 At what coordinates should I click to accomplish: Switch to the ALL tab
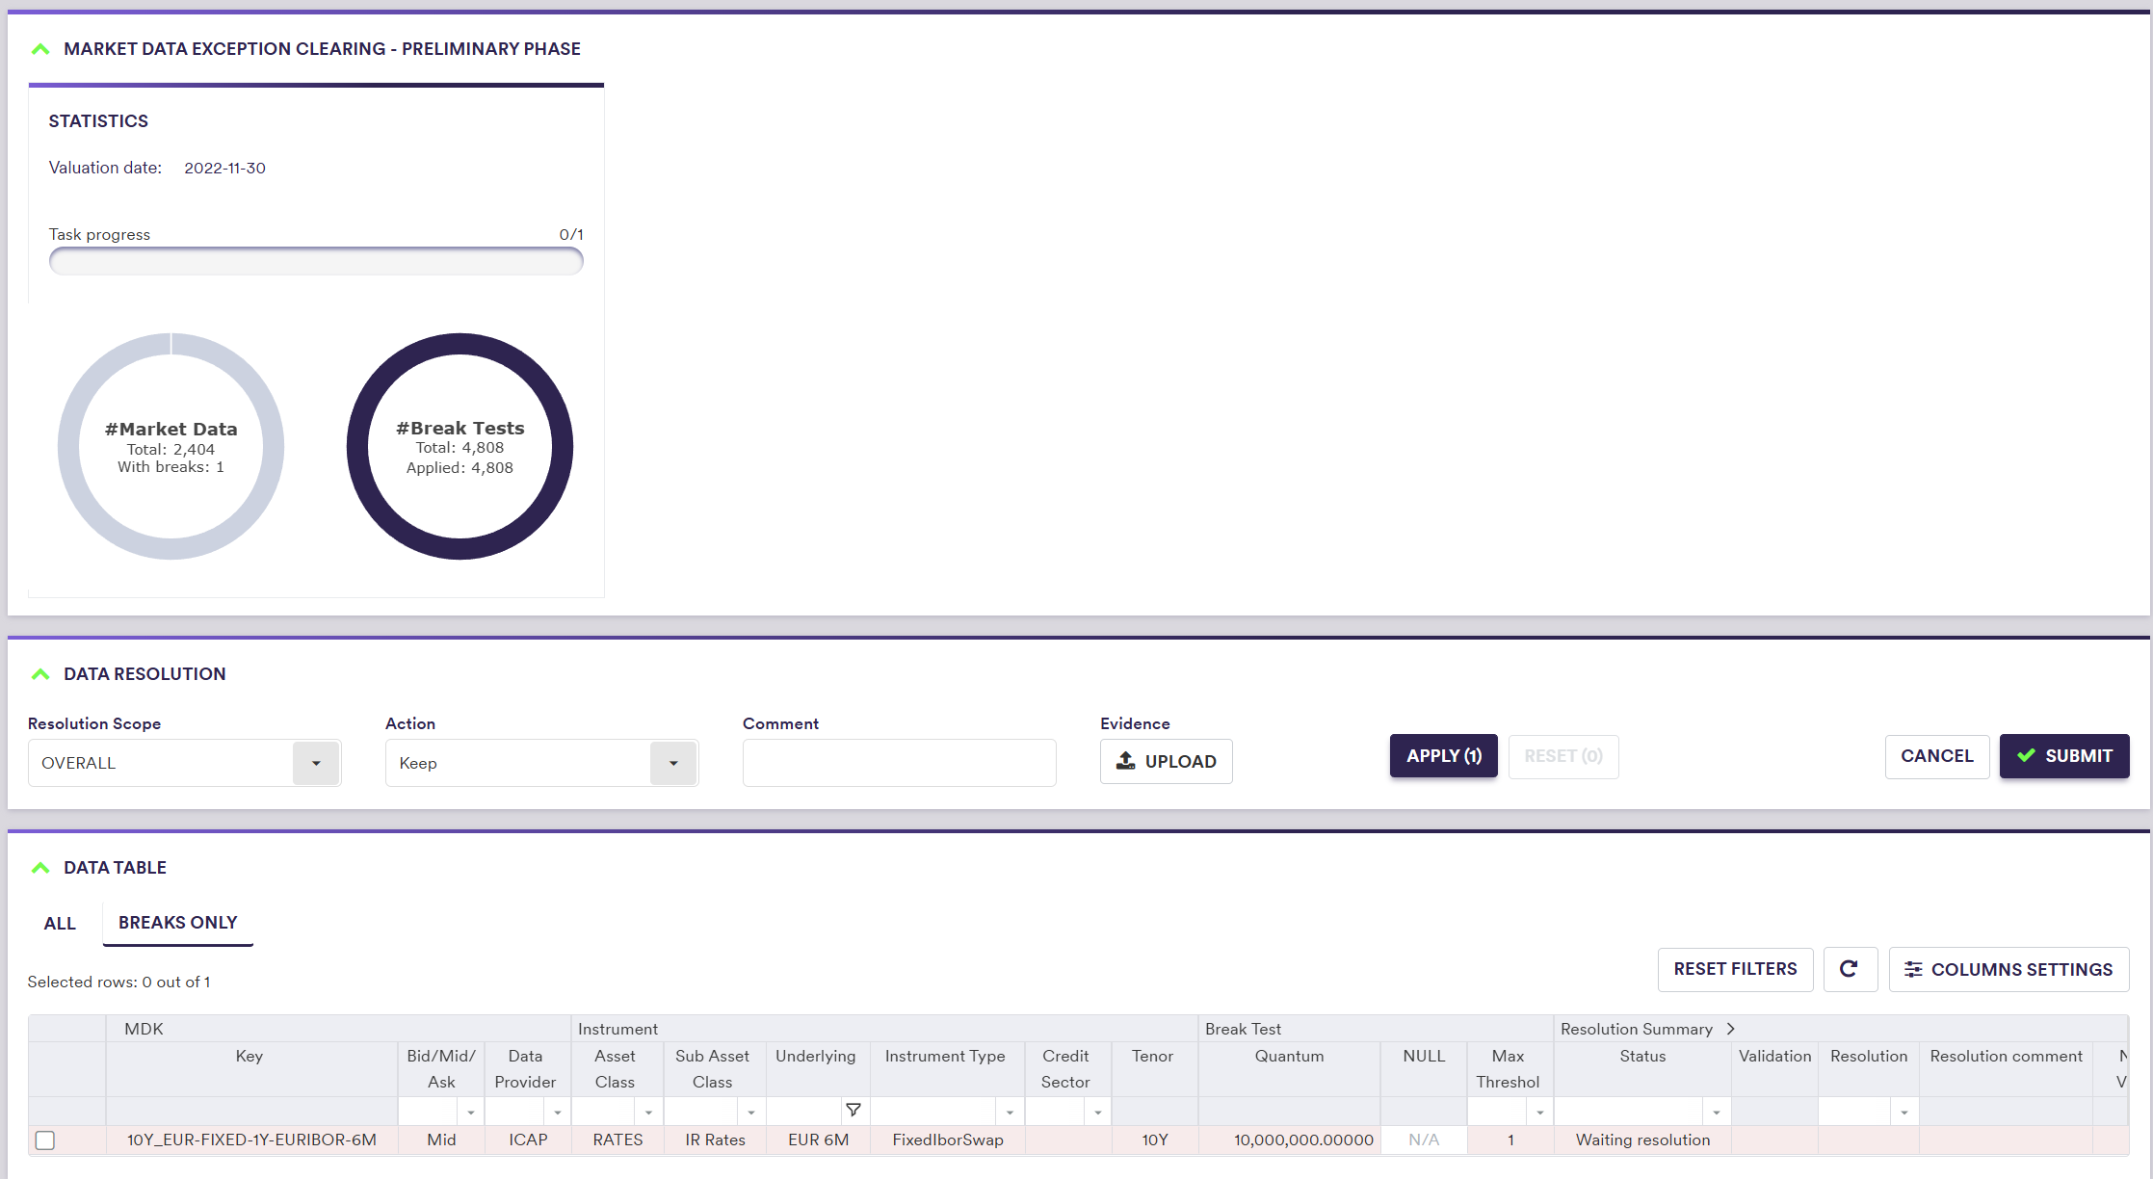(x=60, y=923)
